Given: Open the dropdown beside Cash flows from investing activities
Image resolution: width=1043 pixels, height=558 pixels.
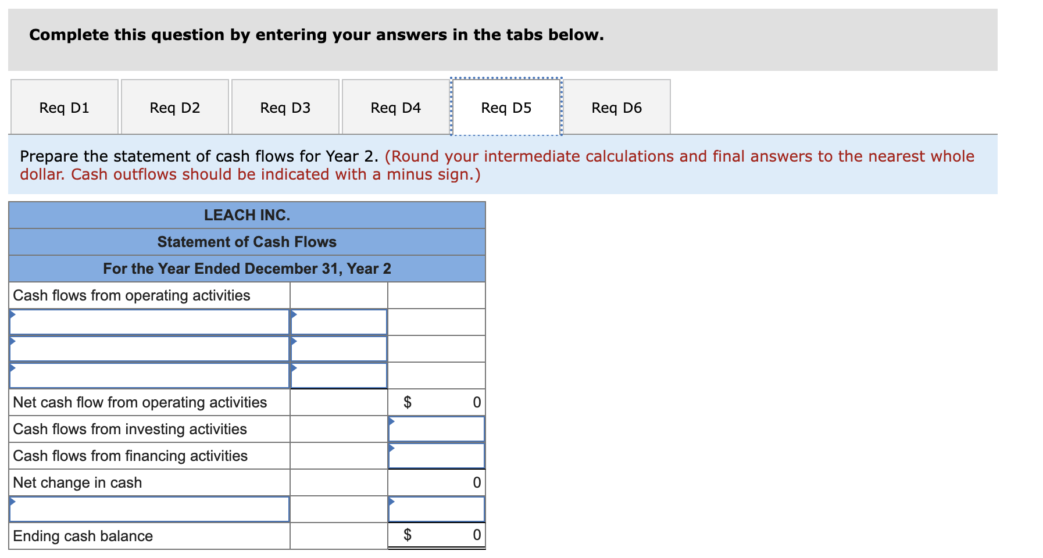Looking at the screenshot, I should point(437,428).
